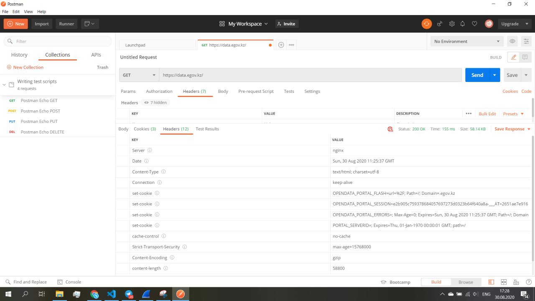Open the satellite capture requests icon

click(x=440, y=24)
